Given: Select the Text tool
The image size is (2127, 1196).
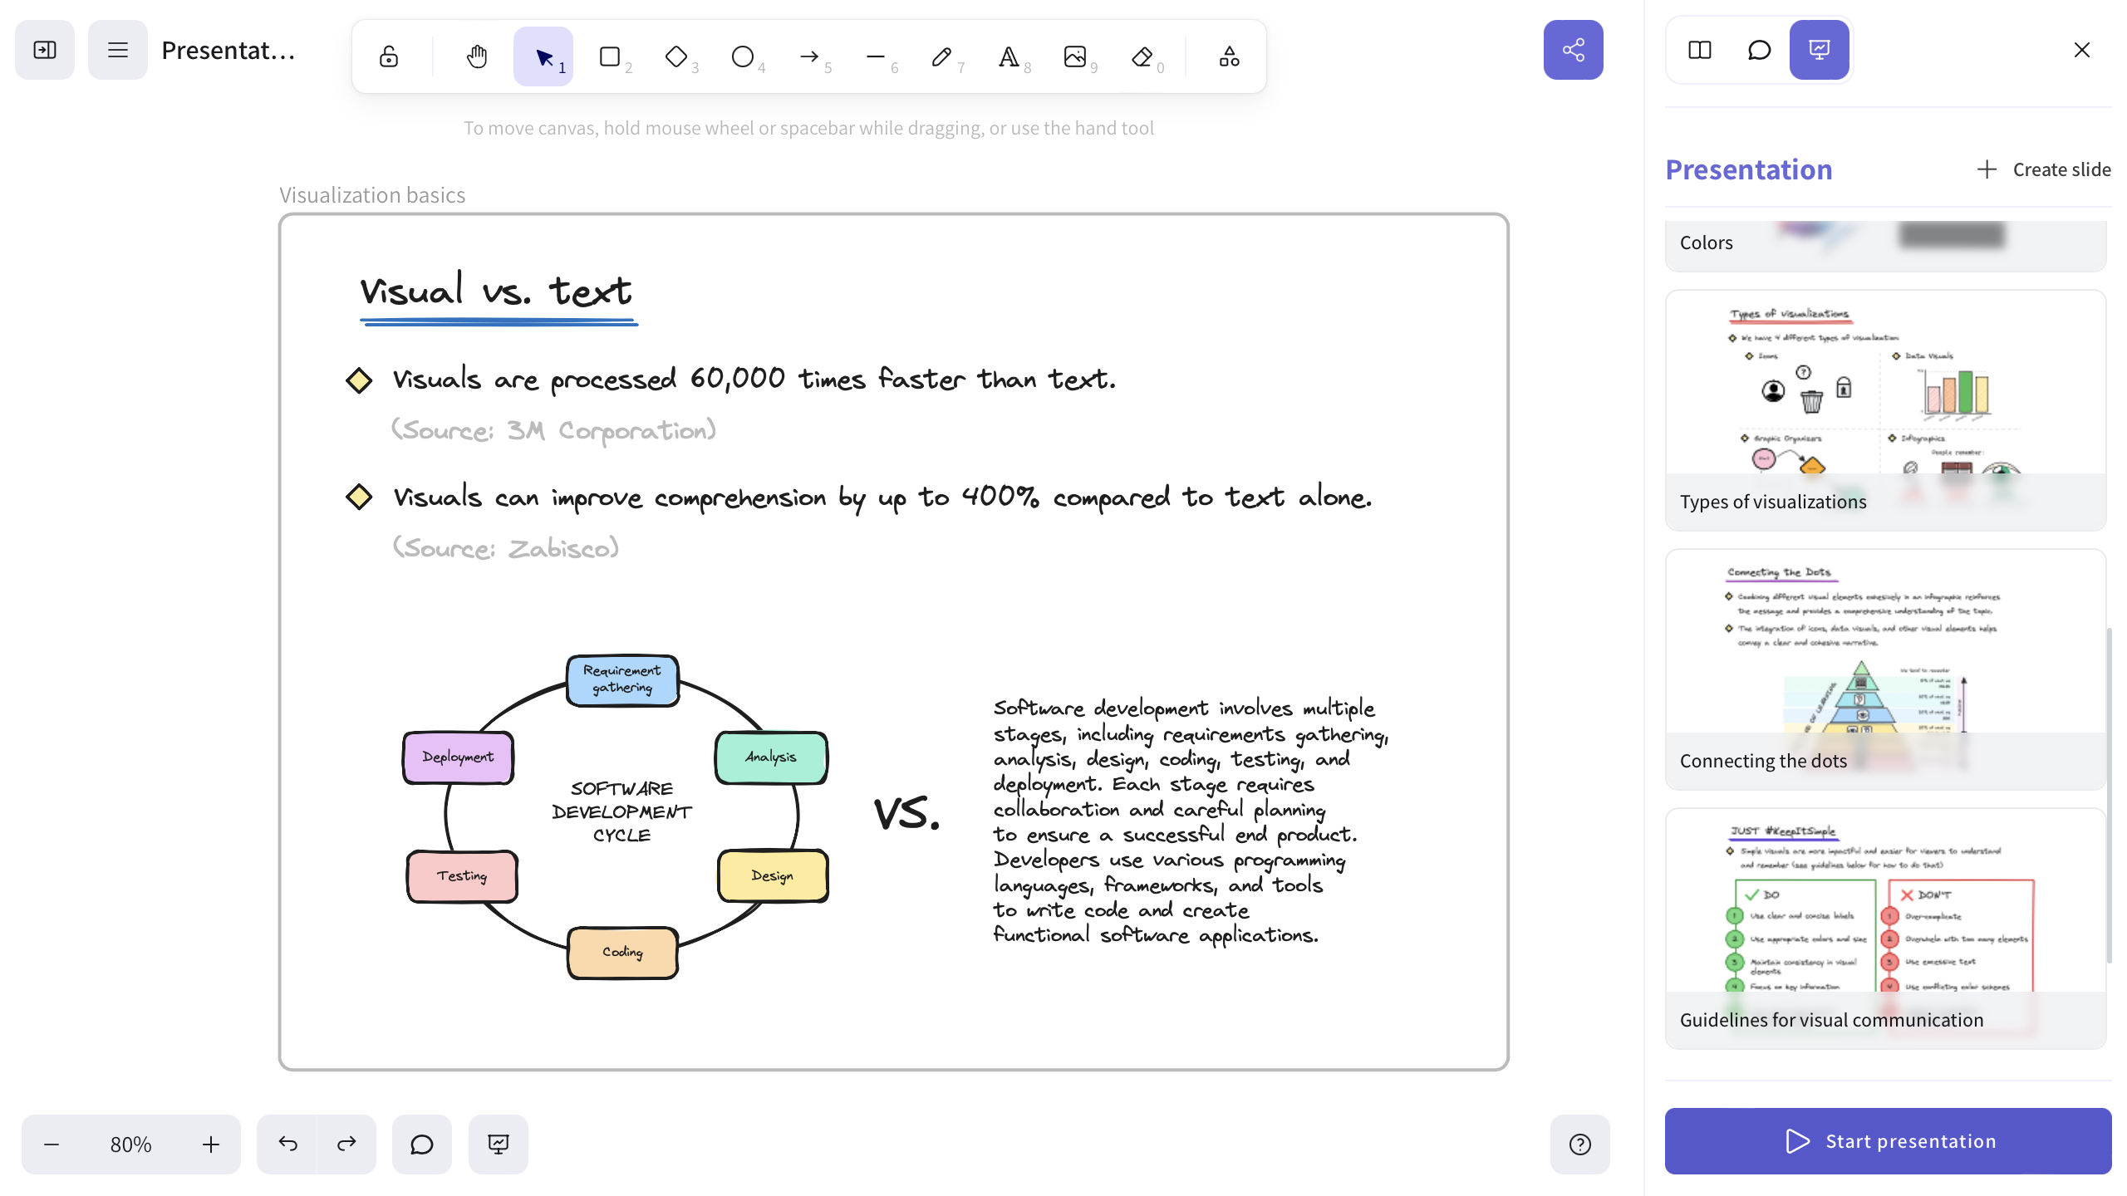Looking at the screenshot, I should point(1008,56).
